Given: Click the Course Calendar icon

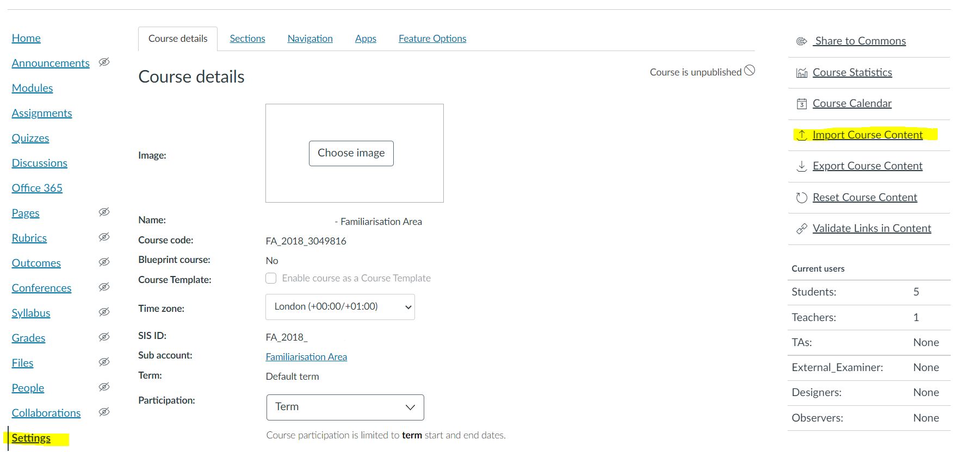Looking at the screenshot, I should tap(801, 104).
